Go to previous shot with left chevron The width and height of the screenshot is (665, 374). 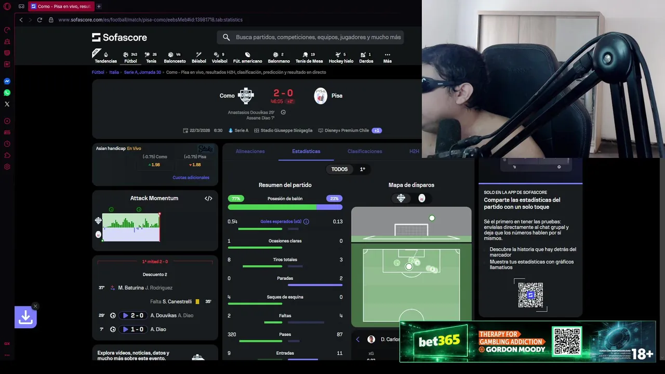[x=357, y=339]
